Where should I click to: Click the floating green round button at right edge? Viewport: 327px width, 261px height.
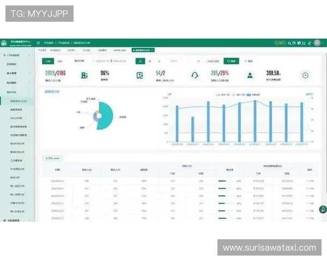pos(322,208)
